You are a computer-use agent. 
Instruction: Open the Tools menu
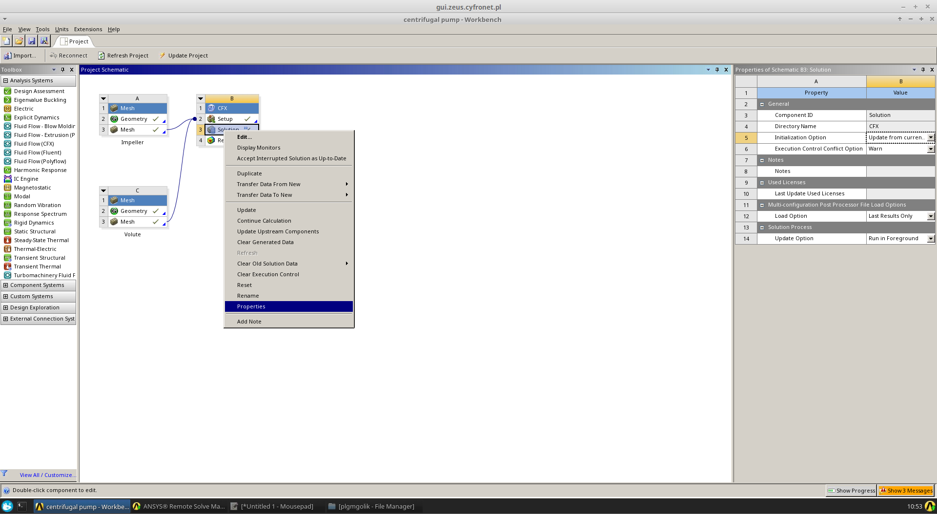(x=42, y=29)
